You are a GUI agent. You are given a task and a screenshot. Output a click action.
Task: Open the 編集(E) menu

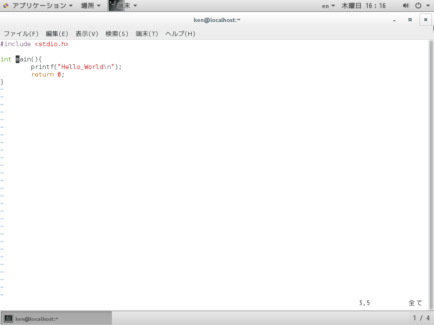click(x=57, y=34)
